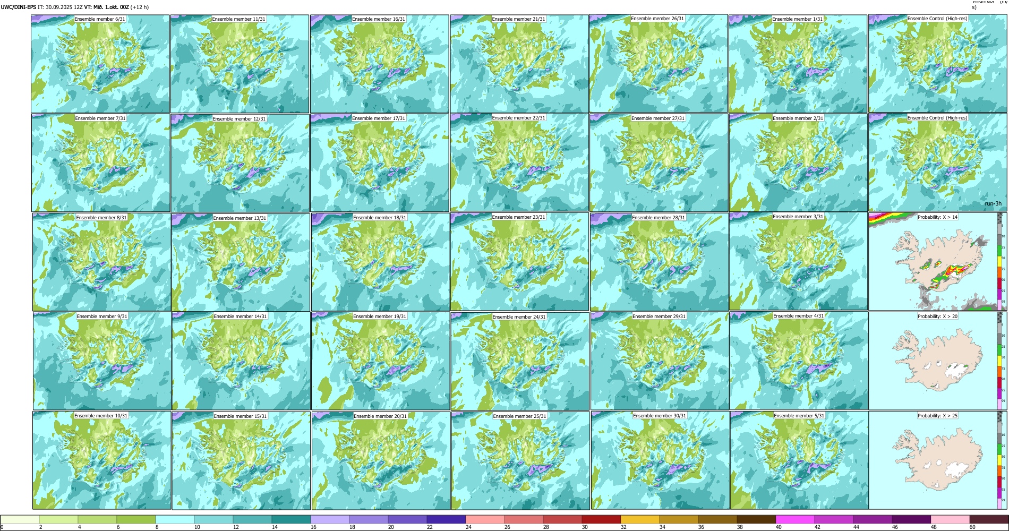Click the 'VT: Mið. 1.okt. 00Z' valid time text
The width and height of the screenshot is (1009, 531).
pyautogui.click(x=107, y=7)
